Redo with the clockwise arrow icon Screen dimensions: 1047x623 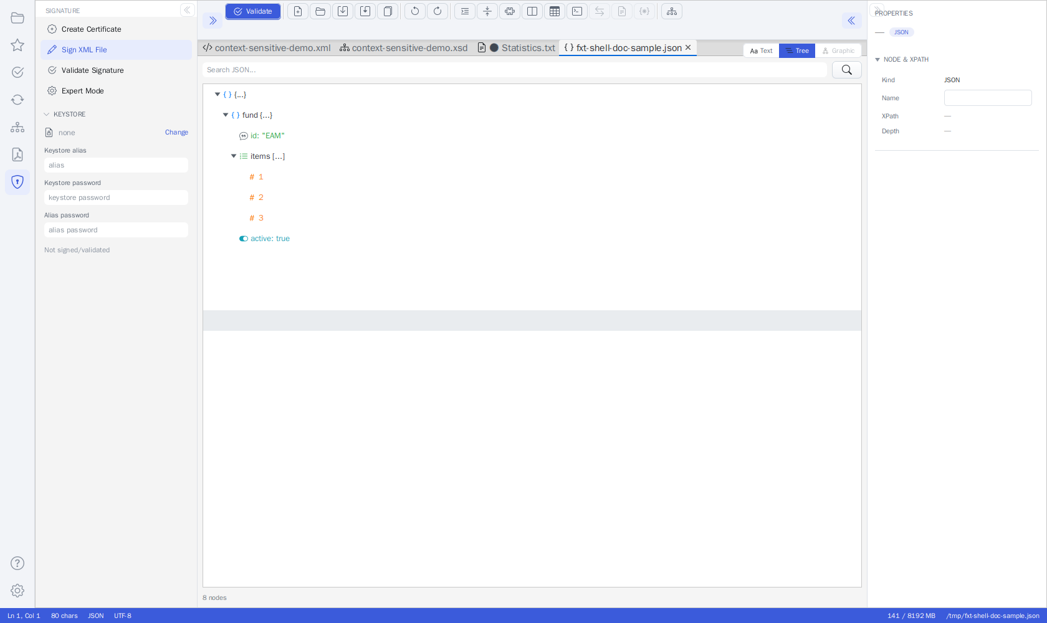pos(437,11)
